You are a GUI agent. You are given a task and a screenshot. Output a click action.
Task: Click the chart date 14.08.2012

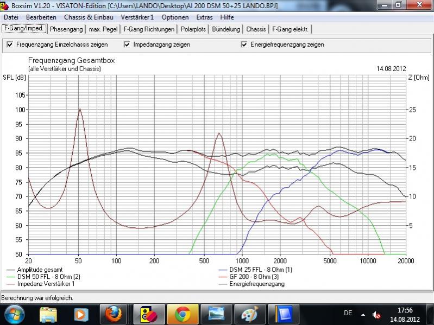click(x=391, y=68)
